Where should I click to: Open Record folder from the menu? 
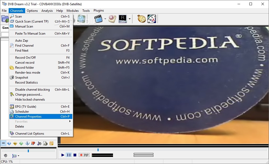point(41,68)
